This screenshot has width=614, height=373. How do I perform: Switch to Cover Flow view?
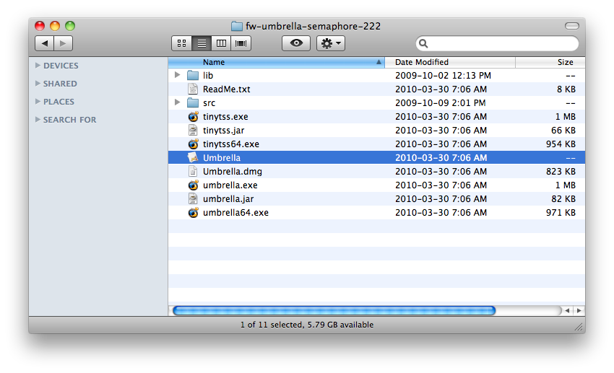click(x=241, y=43)
